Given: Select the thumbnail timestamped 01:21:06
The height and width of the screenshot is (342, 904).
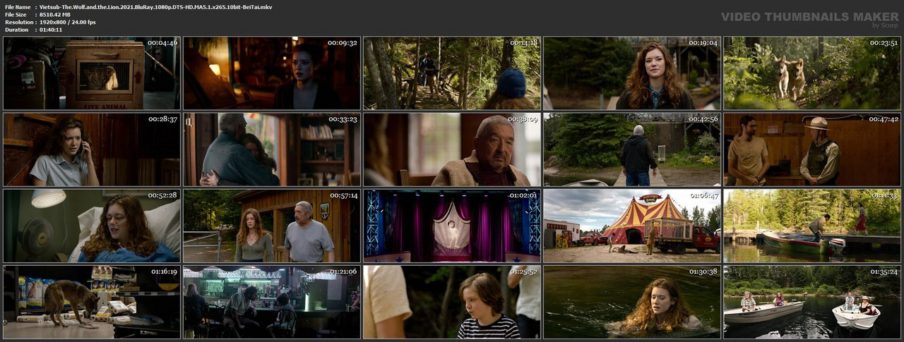Looking at the screenshot, I should pos(272,302).
